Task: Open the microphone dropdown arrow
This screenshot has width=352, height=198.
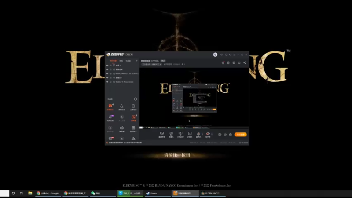Action: click(202, 134)
